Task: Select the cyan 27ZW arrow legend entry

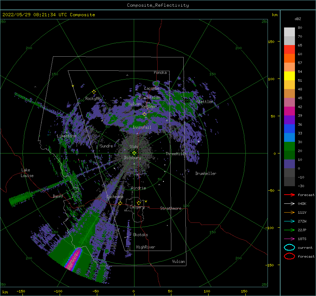Action: tap(289, 221)
